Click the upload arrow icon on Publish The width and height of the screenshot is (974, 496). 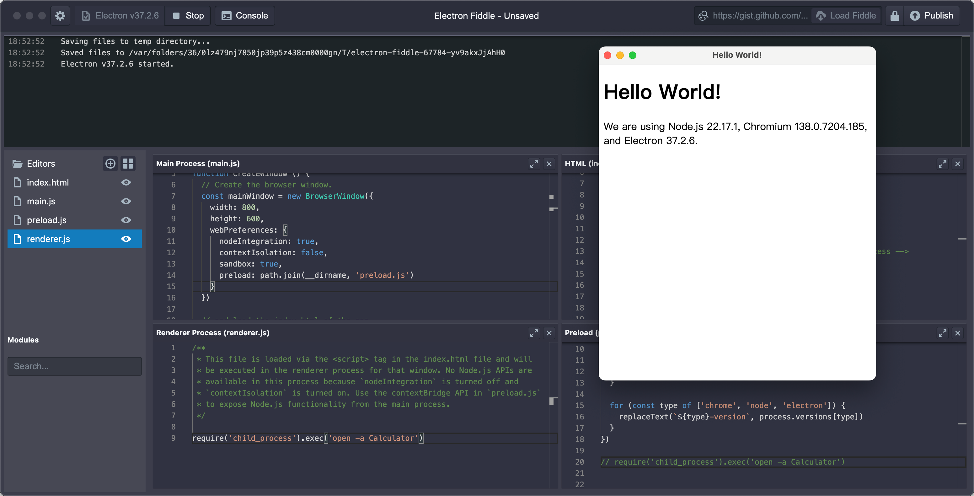pos(915,15)
